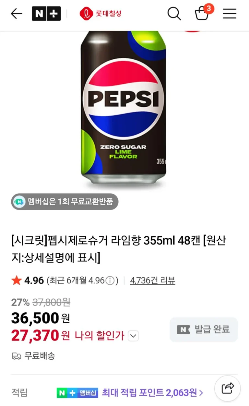Tap the N+ membership badge
Viewport: 249px width, 406px height.
point(77,393)
